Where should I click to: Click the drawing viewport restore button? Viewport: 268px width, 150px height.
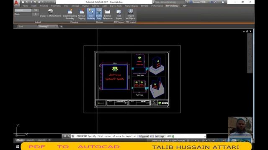click(247, 32)
